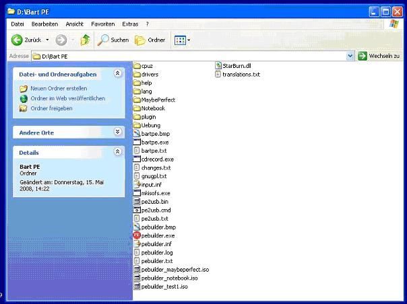Screen dimensions: 407x304
Task: Click Ordner freigeben link
Action: coord(51,108)
